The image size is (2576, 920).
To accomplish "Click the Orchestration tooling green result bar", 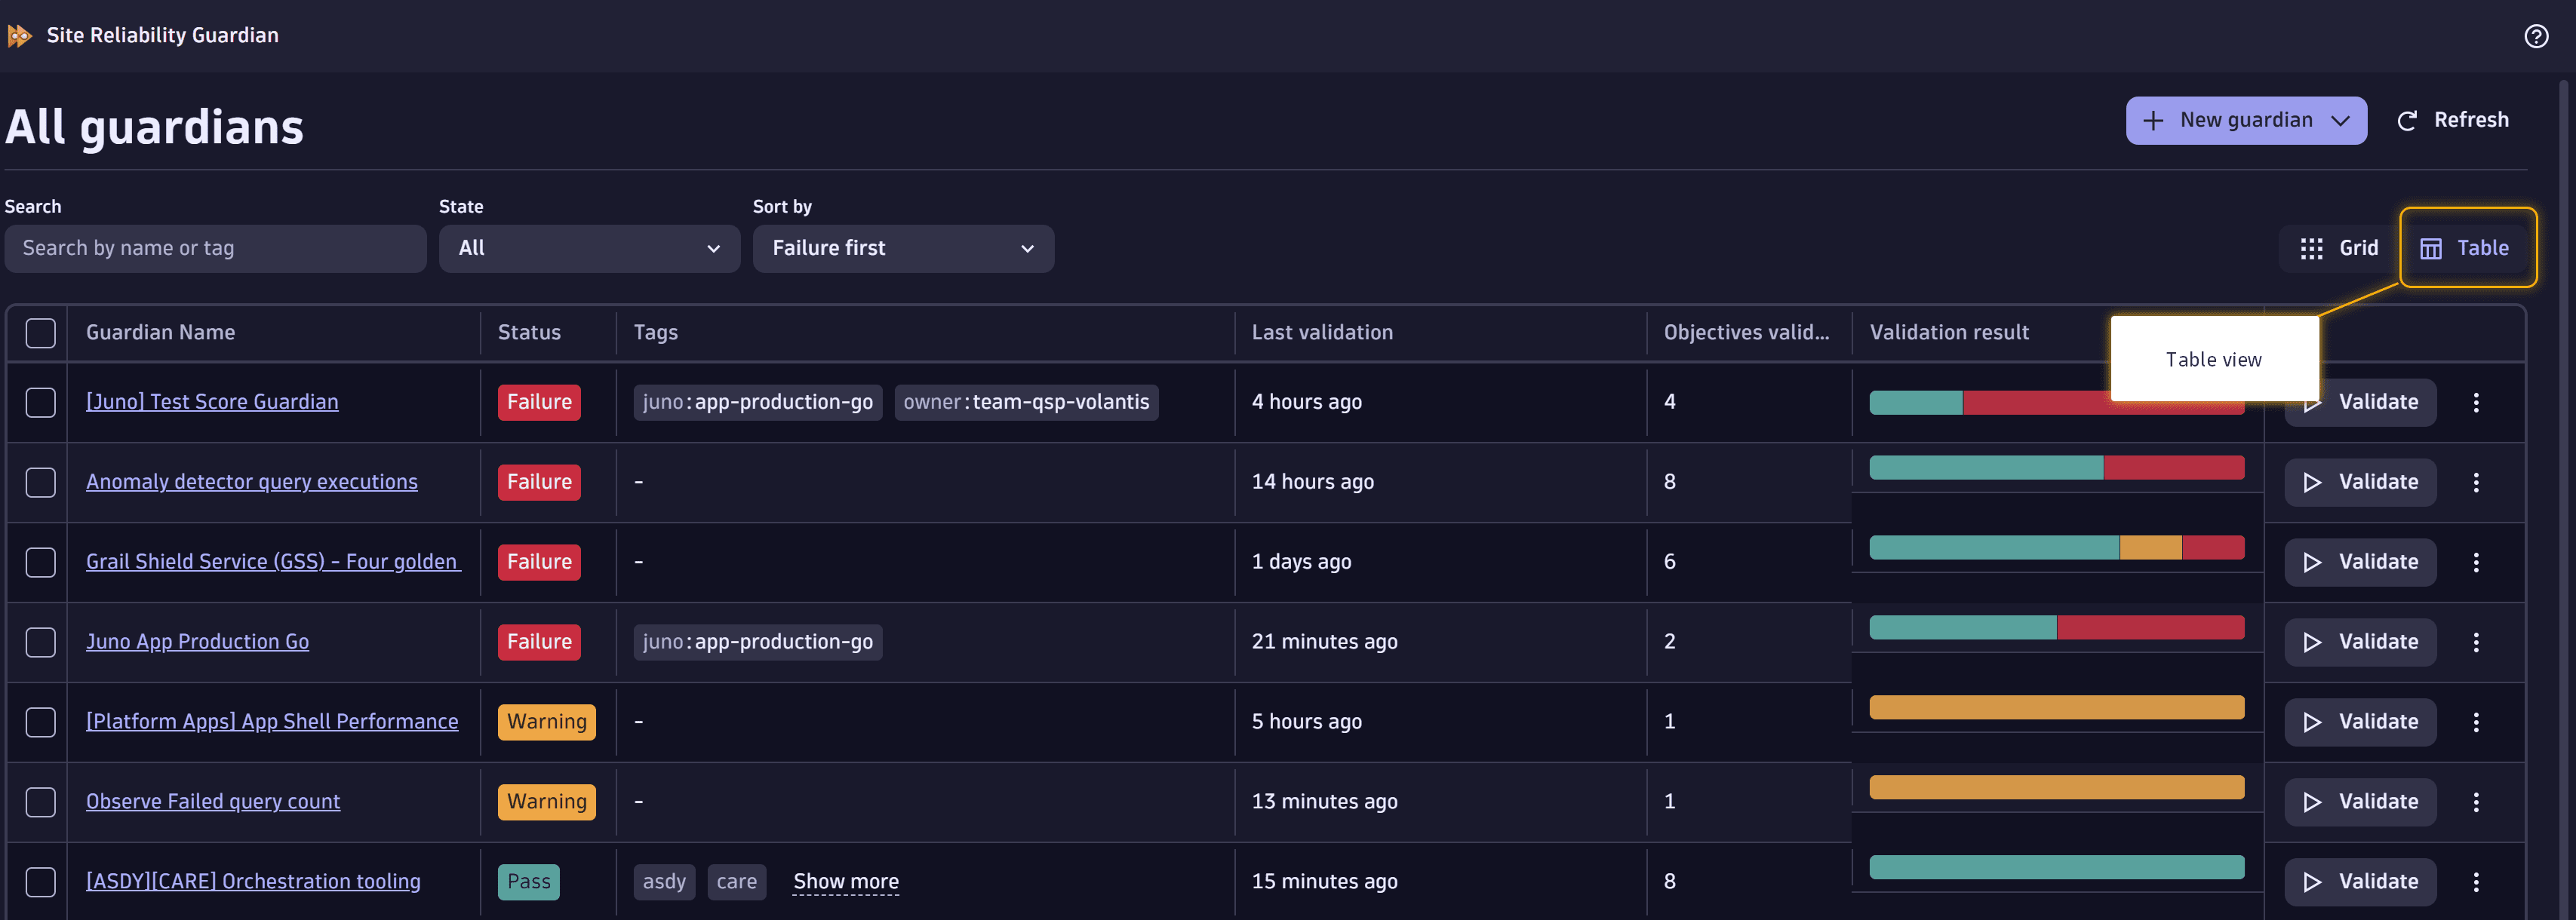I will [2057, 867].
